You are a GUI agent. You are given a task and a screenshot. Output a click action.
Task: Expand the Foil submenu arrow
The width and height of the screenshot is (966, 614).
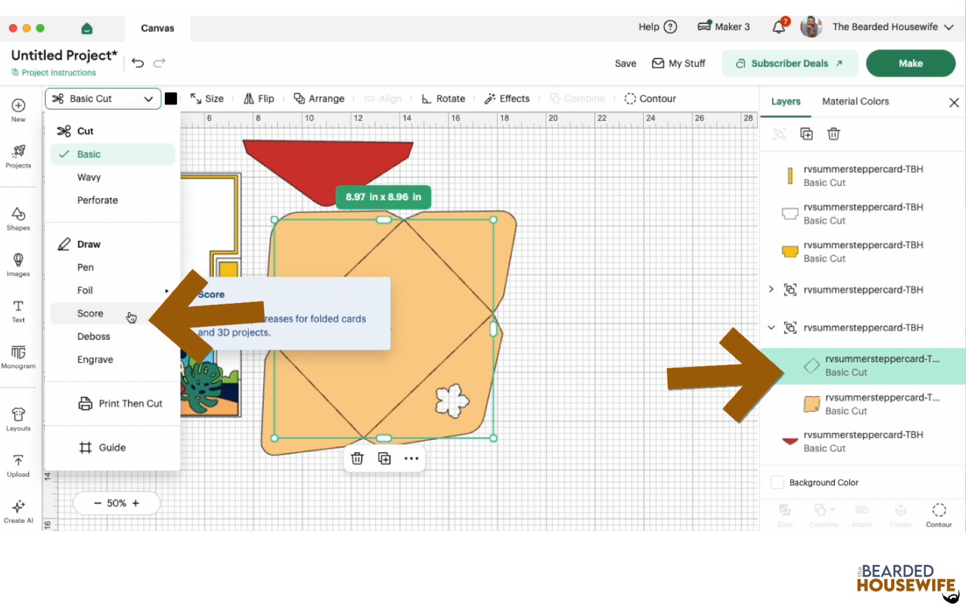[x=167, y=291]
